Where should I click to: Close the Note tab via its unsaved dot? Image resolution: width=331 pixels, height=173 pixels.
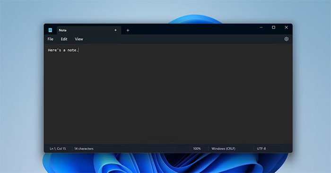(x=115, y=30)
